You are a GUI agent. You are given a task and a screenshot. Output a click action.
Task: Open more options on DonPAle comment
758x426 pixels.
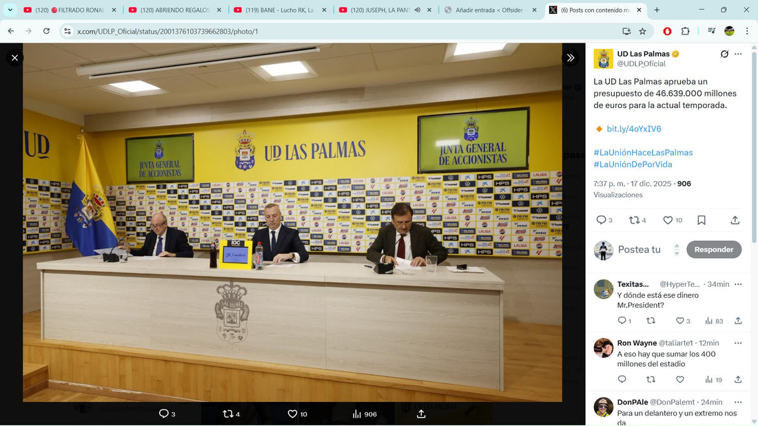click(x=738, y=402)
